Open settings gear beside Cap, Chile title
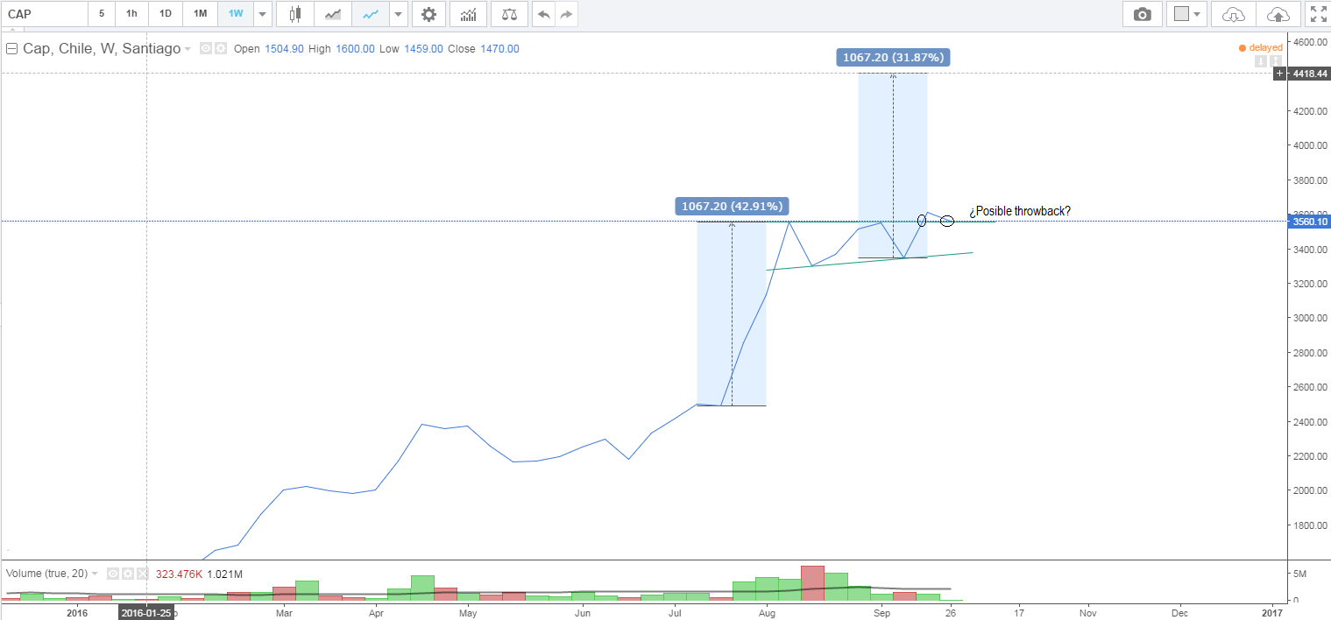 221,49
